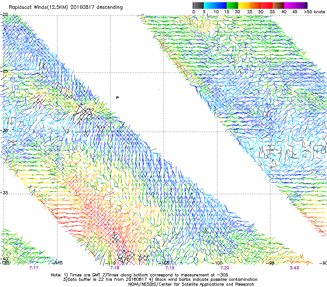Click the NOAA/NESDIS credit line
This screenshot has height=287, width=327.
coord(191,284)
